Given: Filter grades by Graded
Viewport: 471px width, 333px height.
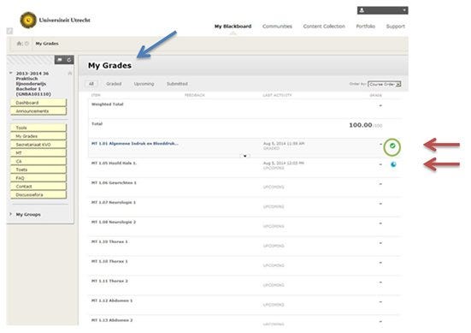Looking at the screenshot, I should (x=114, y=84).
